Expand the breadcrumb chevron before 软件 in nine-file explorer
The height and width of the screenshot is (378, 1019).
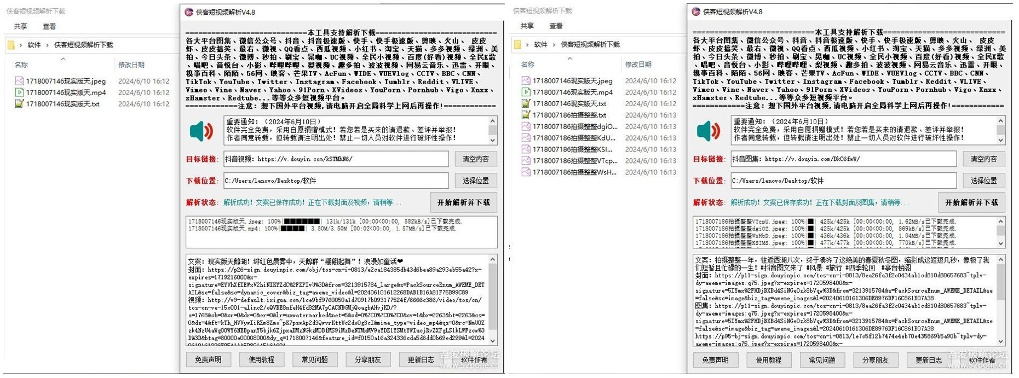(x=527, y=44)
